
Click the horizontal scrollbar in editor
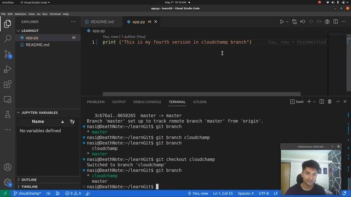(x=201, y=94)
